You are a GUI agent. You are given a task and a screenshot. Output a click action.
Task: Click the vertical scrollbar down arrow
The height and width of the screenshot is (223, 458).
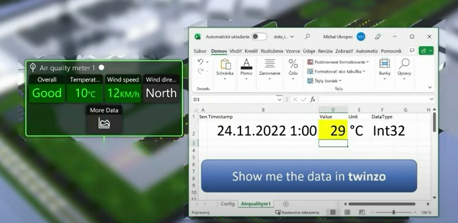[x=434, y=197]
